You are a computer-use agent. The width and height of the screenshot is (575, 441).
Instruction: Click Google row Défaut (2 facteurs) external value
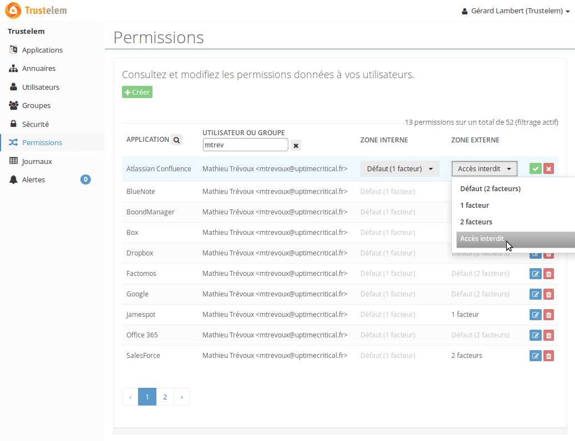point(480,294)
